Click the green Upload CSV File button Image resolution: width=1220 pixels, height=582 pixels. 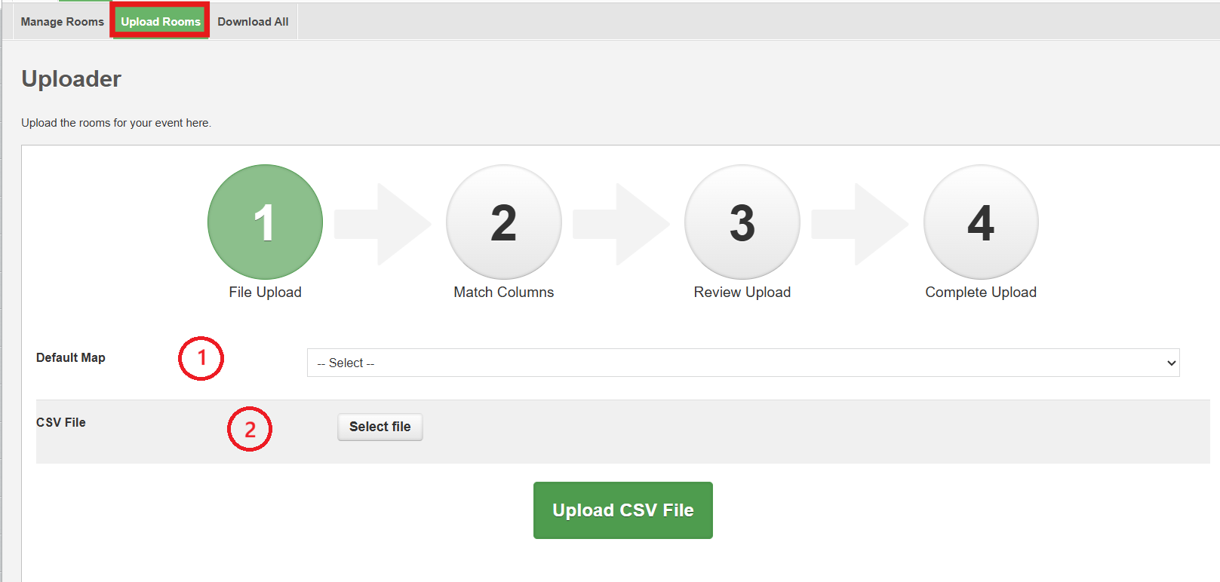click(622, 510)
